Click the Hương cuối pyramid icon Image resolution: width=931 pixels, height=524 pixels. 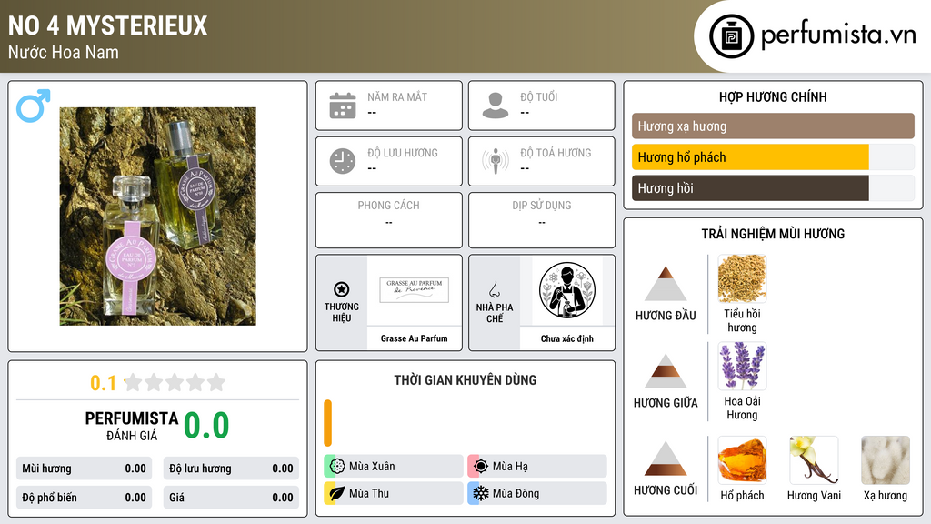[x=666, y=458]
